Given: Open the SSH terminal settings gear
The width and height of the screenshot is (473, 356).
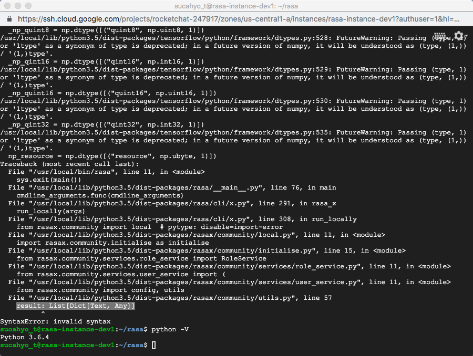Looking at the screenshot, I should 458,36.
